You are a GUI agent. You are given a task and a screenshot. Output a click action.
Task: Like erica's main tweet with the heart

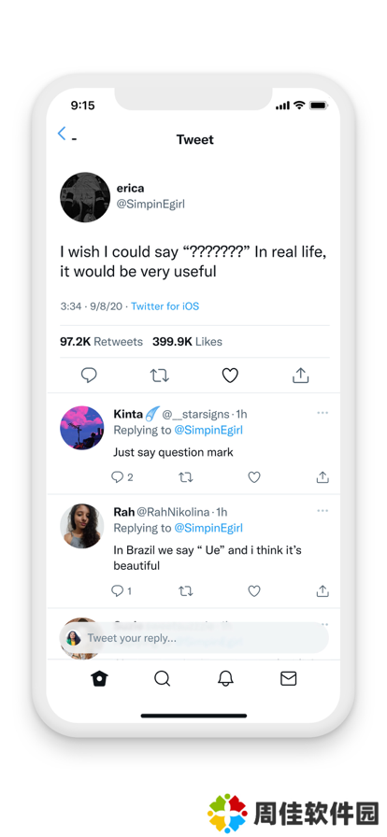230,376
